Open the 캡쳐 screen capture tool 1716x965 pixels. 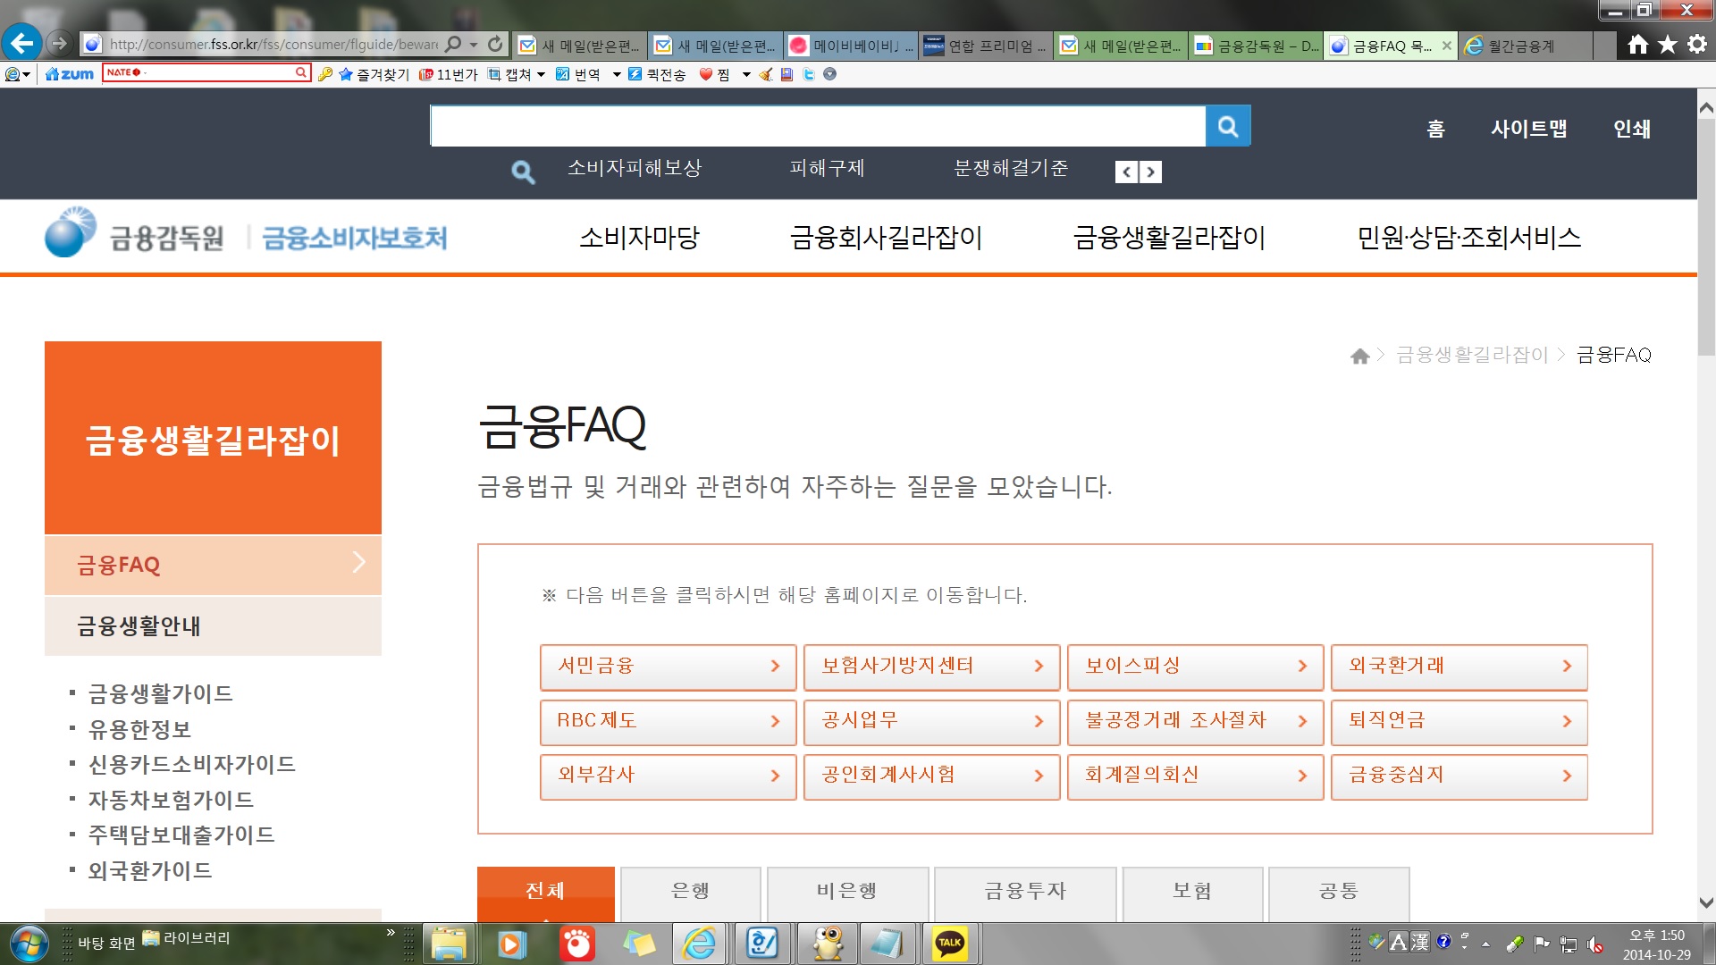(518, 74)
